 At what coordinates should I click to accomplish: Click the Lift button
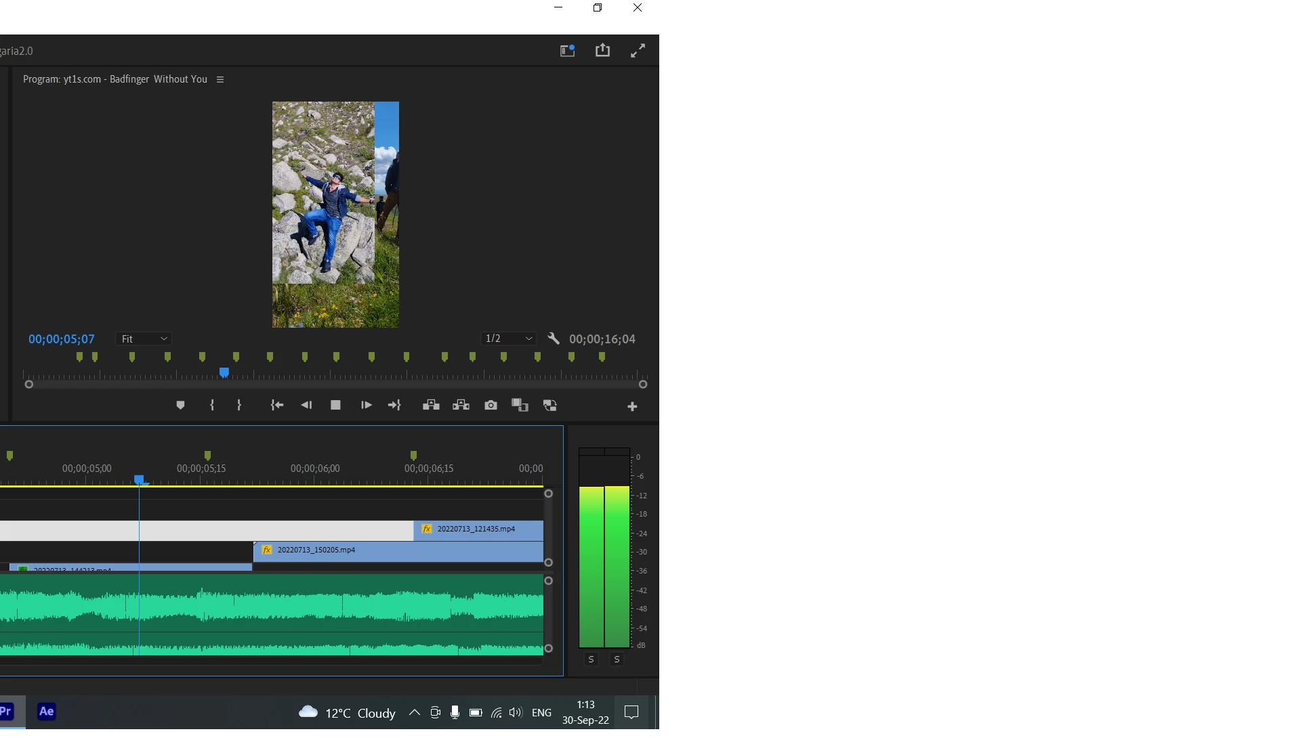[x=431, y=406]
